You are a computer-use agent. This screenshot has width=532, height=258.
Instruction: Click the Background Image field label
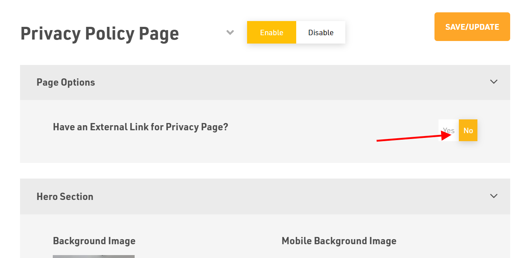click(x=94, y=241)
